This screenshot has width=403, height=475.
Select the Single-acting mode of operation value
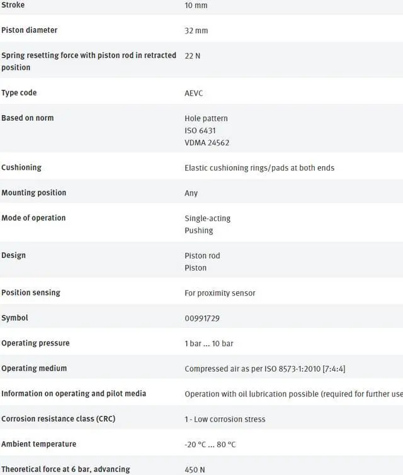pos(207,218)
